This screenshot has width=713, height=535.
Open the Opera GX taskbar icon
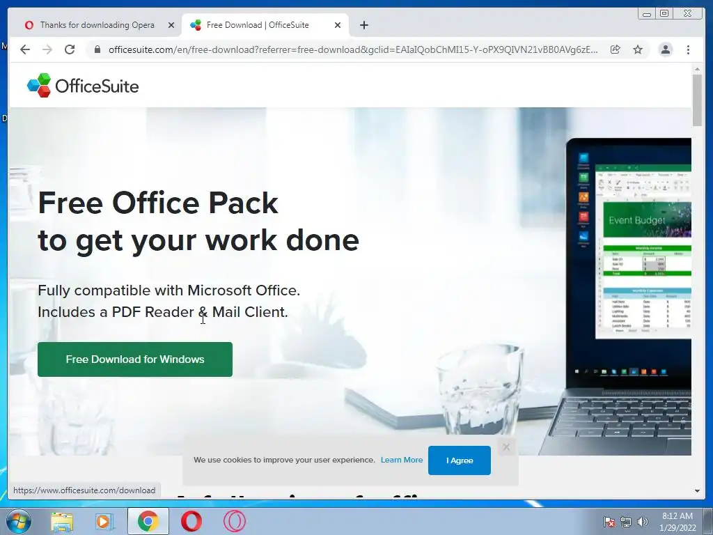pyautogui.click(x=234, y=521)
